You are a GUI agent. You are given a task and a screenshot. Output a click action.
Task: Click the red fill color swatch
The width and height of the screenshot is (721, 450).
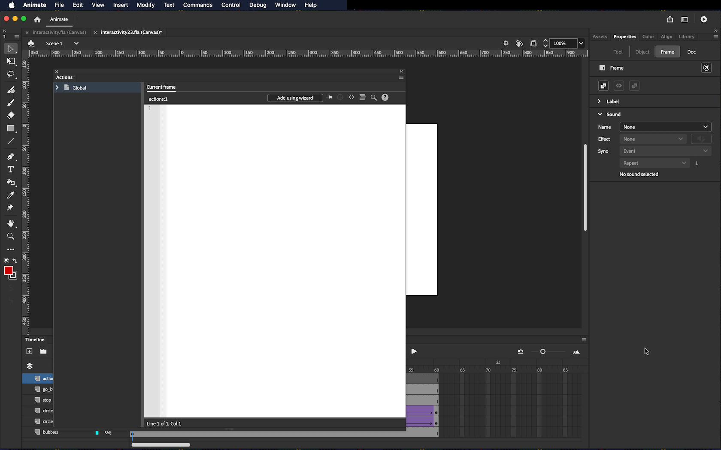[x=8, y=270]
